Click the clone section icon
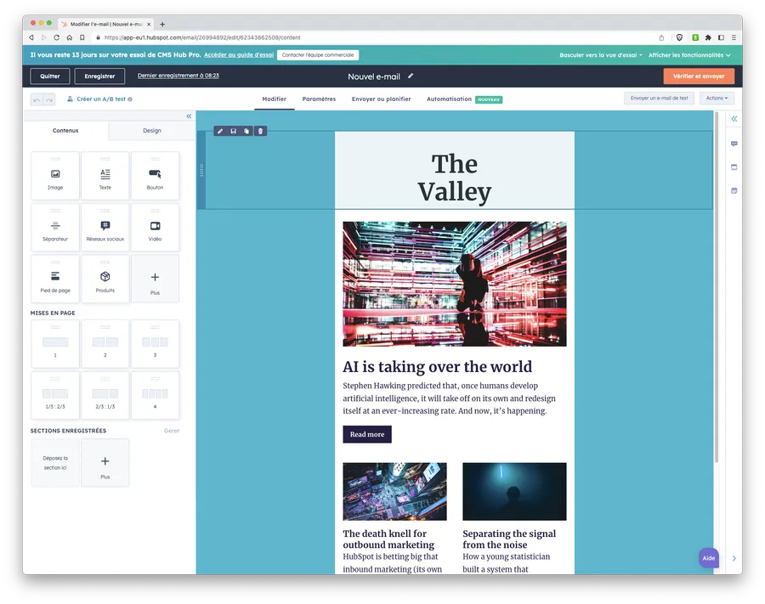The height and width of the screenshot is (604, 765). [246, 131]
